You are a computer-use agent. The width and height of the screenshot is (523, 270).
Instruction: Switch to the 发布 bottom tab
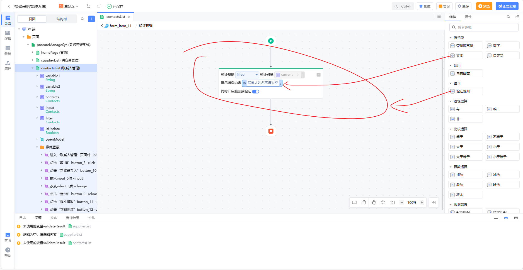coord(54,218)
